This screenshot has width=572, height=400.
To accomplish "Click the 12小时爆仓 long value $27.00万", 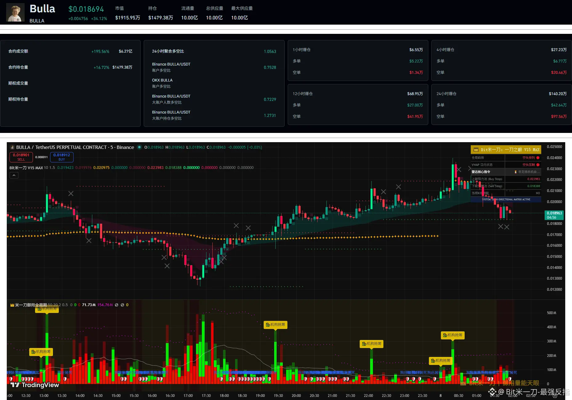I will [415, 105].
